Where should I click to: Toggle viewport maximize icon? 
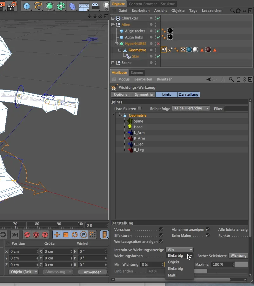106,17
